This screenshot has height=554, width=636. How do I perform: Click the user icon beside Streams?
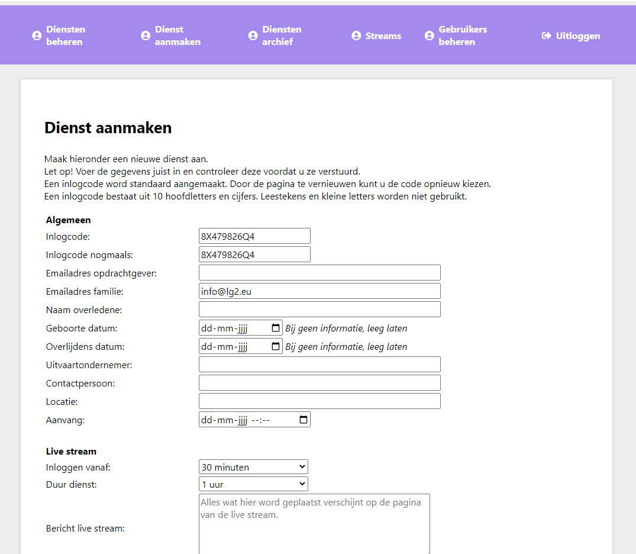tap(356, 36)
